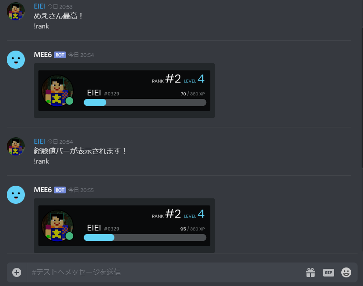The image size is (363, 286).
Task: Open EIEI username on 20:54 message
Action: pos(39,141)
